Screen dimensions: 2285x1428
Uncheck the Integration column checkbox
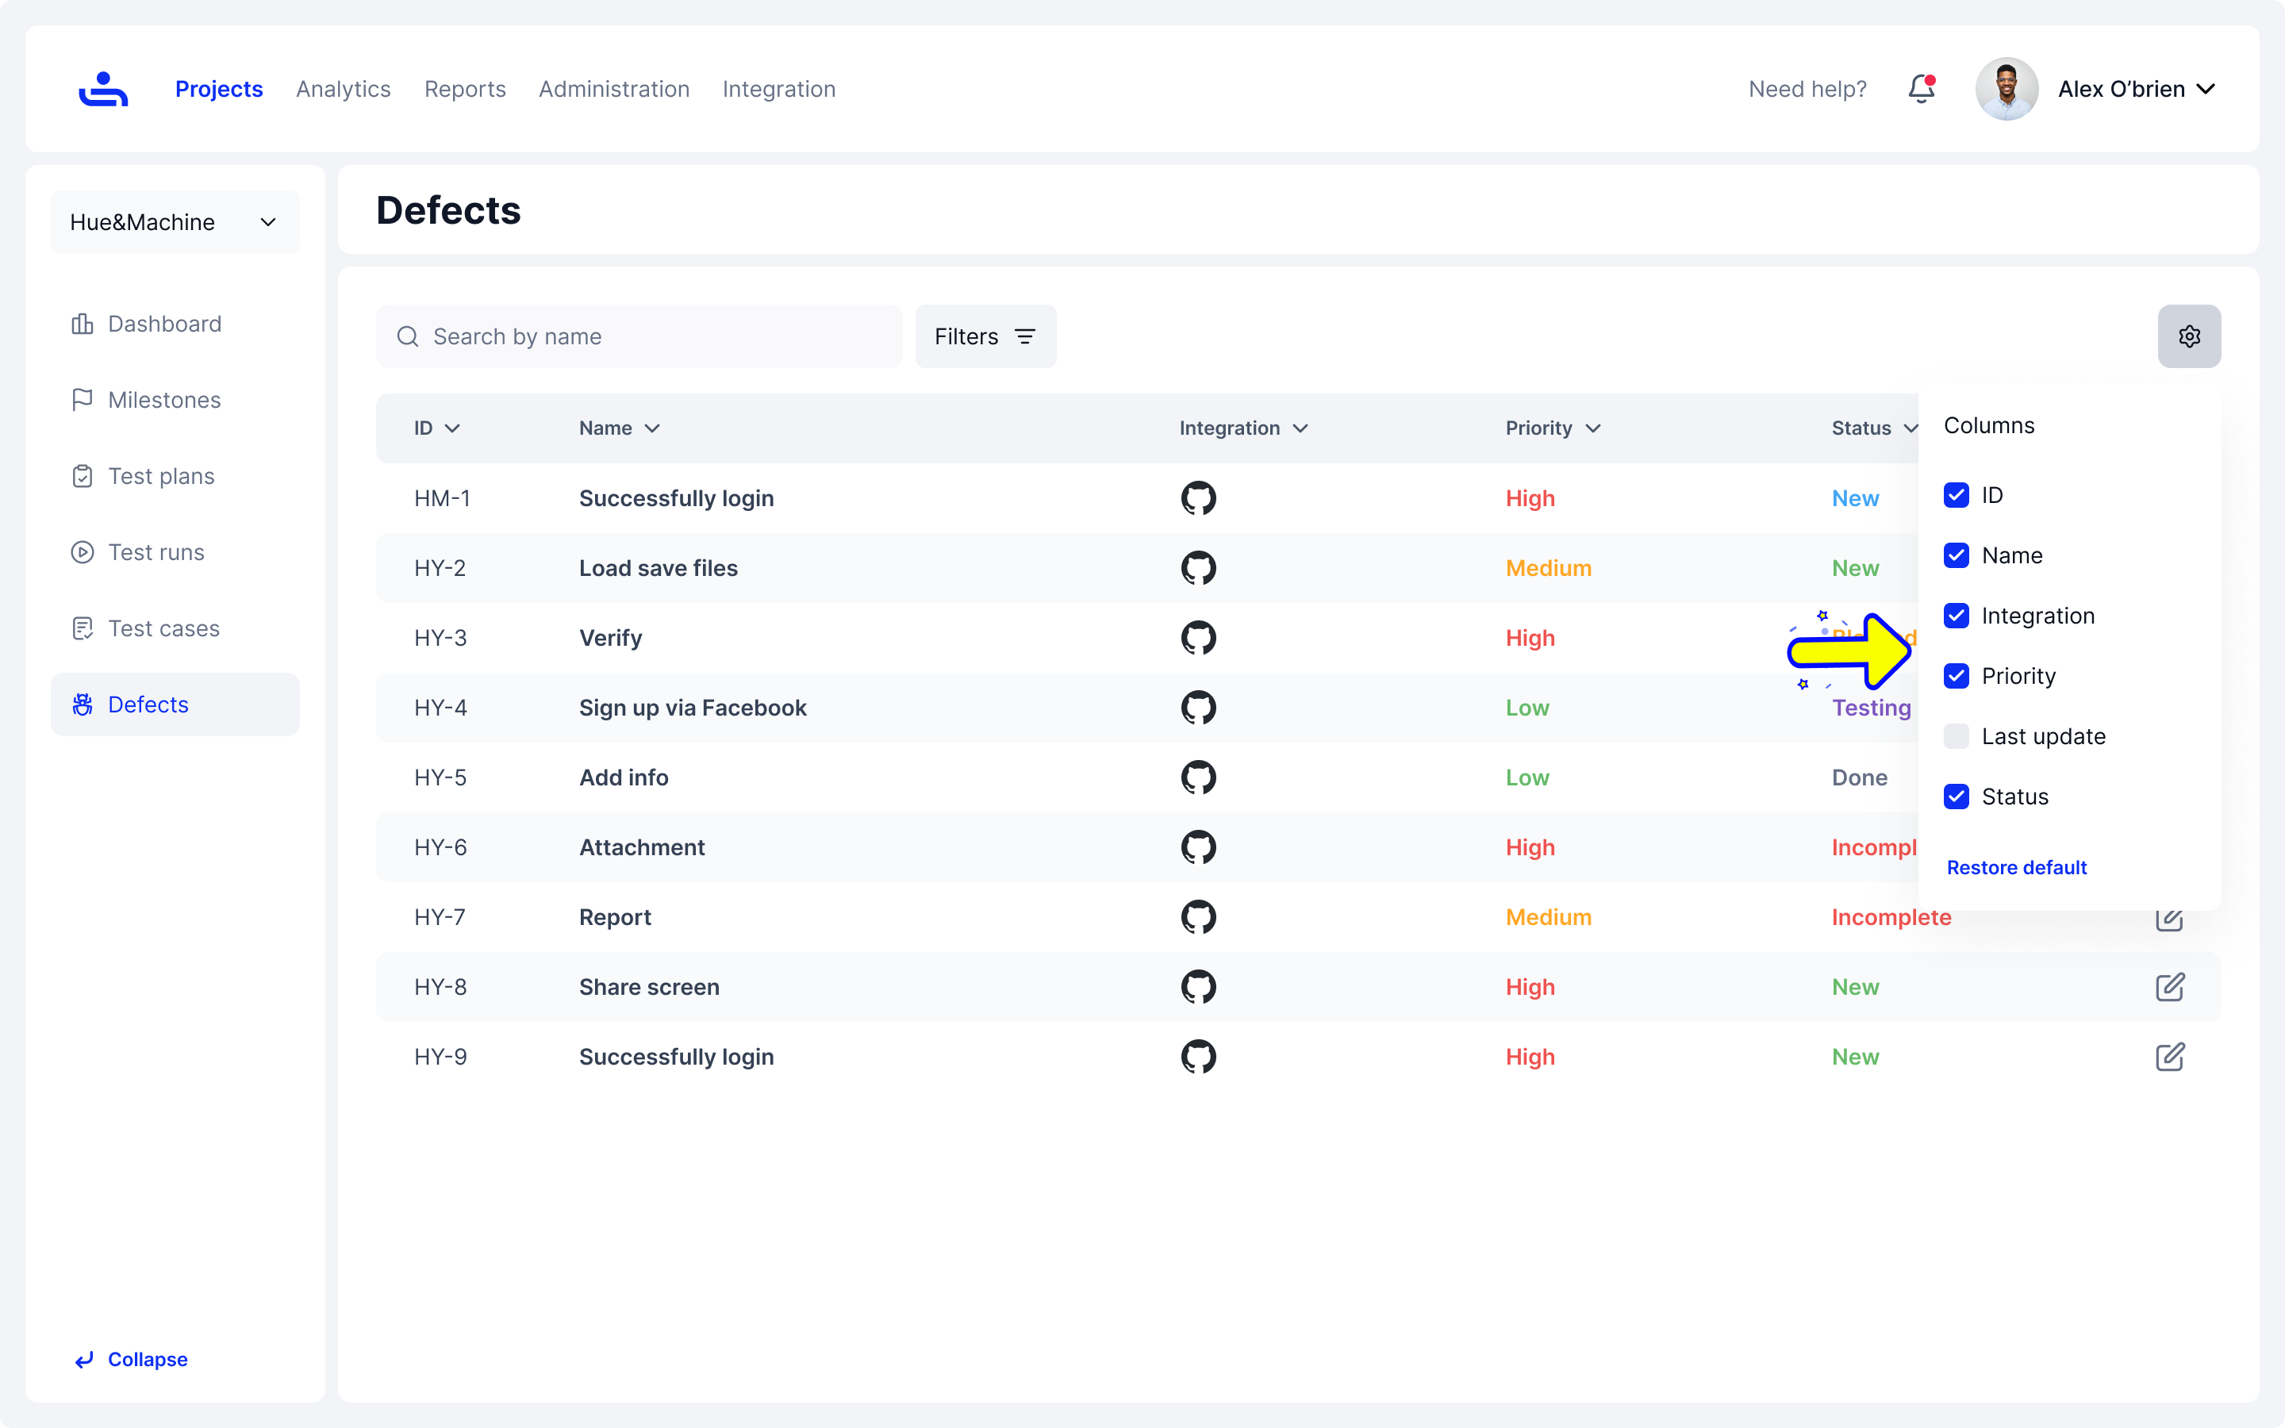point(1957,616)
